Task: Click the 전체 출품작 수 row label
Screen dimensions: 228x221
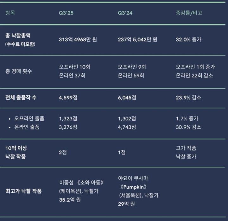Action: coord(21,97)
